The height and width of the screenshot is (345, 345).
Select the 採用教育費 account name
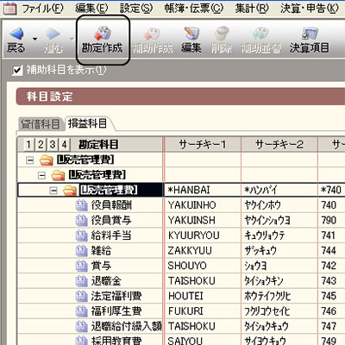116,341
